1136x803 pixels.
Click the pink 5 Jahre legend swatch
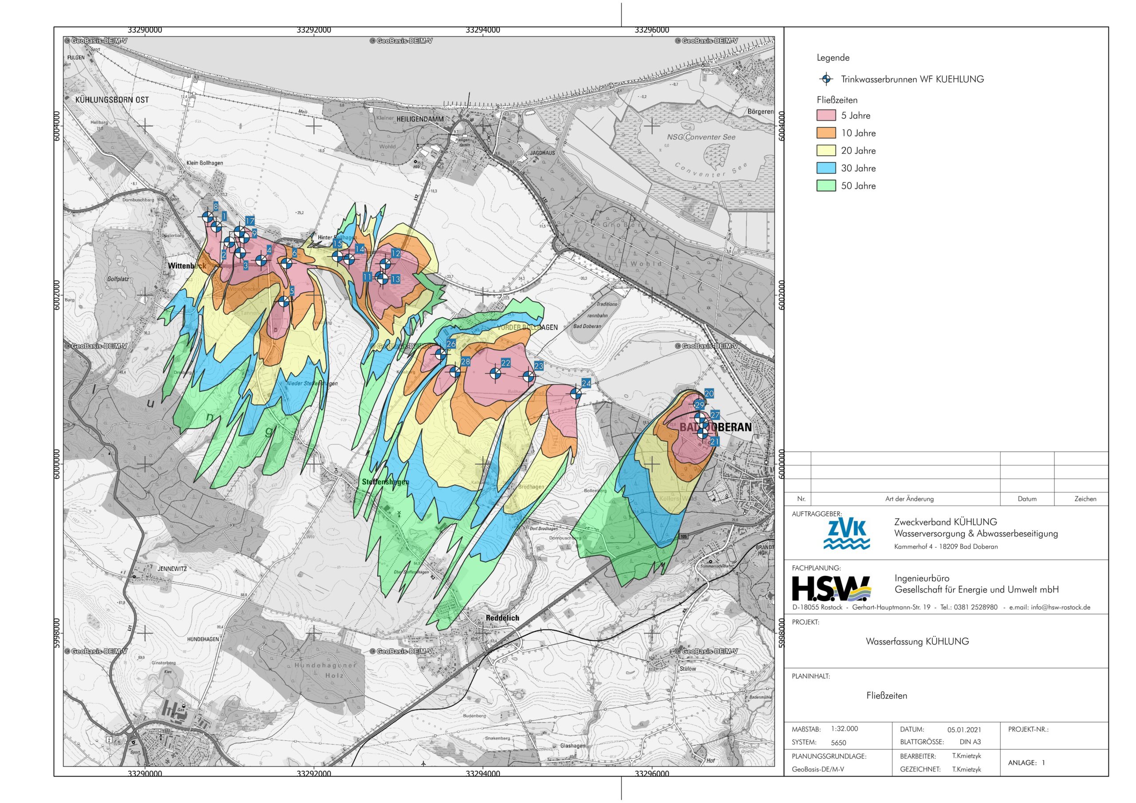click(826, 115)
